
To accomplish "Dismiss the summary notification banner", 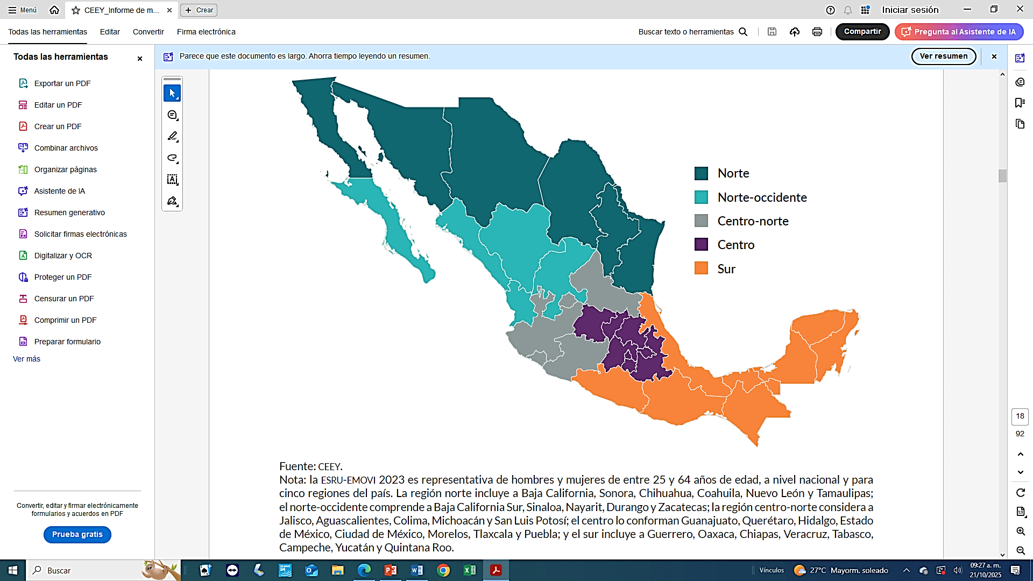I will (994, 56).
